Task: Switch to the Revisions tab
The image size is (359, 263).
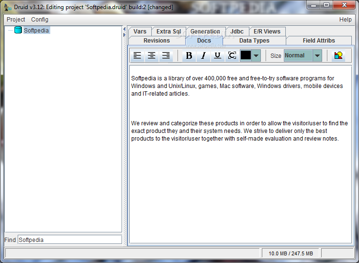Action: [157, 41]
